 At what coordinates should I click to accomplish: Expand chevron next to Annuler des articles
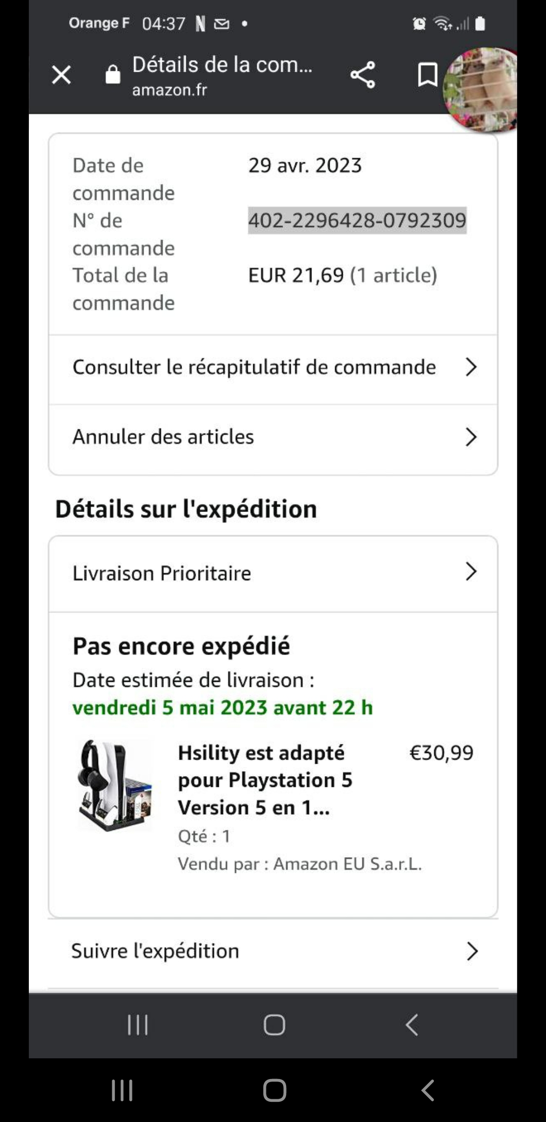471,437
